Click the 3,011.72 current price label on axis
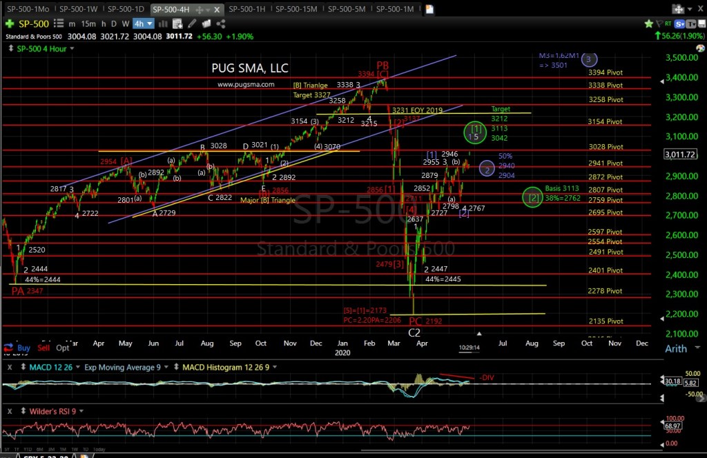 point(680,155)
